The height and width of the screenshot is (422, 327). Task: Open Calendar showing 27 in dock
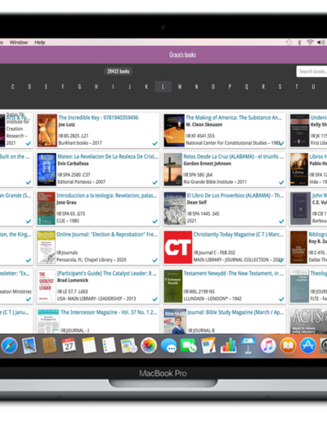(x=69, y=345)
